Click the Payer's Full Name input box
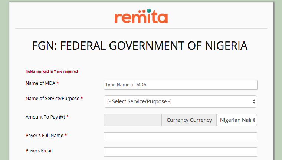The image size is (282, 160). click(x=180, y=137)
